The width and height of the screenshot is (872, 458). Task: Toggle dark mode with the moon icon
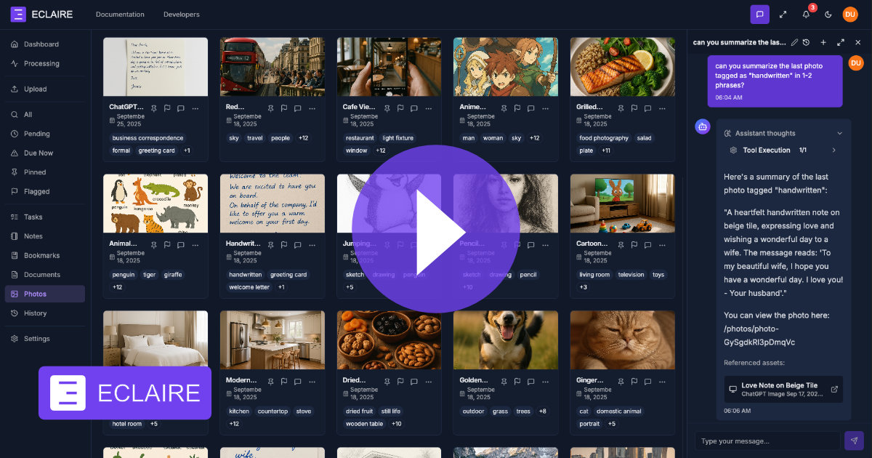pyautogui.click(x=827, y=14)
